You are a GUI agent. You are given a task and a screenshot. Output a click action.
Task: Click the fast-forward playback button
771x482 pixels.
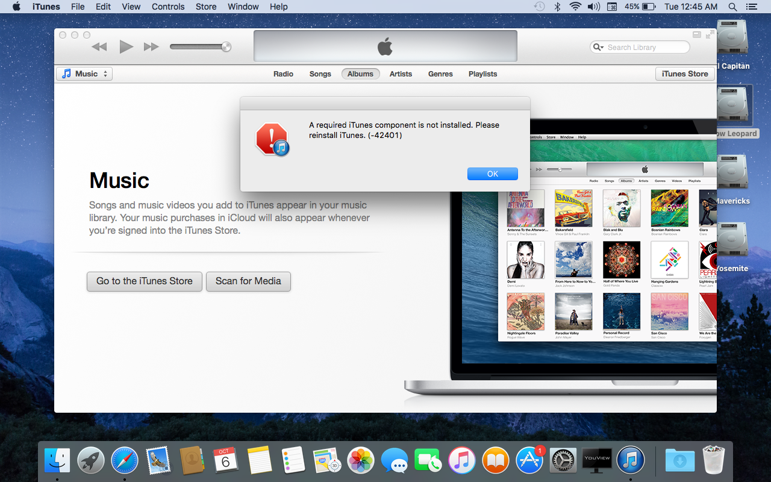151,47
